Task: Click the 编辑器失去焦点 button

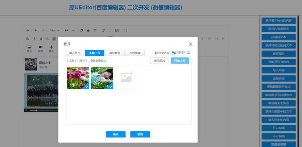Action: [x=278, y=103]
